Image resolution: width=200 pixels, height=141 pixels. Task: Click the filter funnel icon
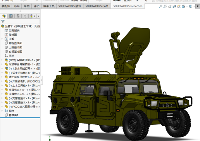click(3, 21)
